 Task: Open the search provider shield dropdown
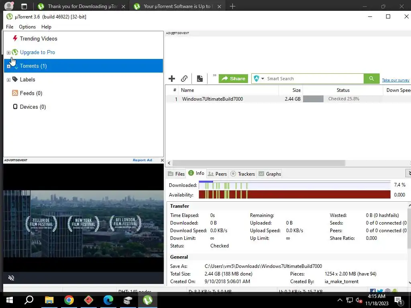click(259, 79)
